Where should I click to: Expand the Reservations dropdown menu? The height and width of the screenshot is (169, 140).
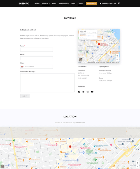(x=64, y=4)
